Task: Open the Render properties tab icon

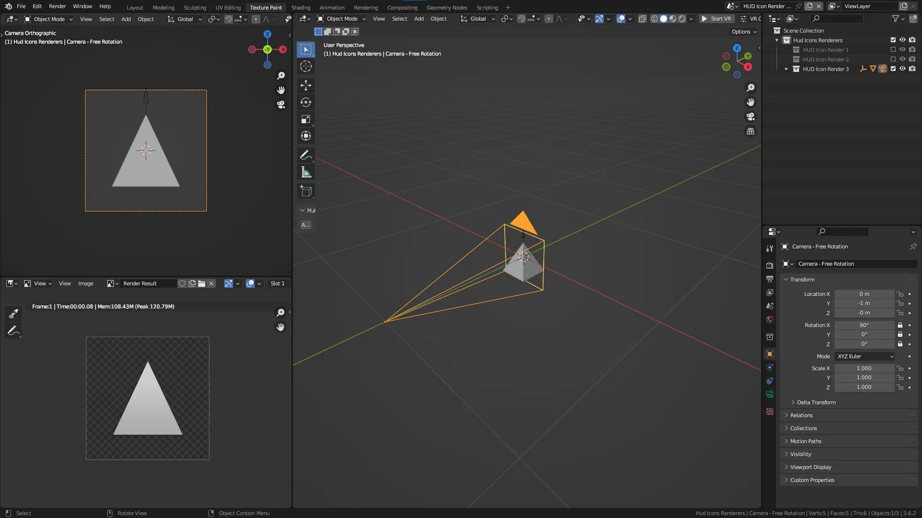Action: point(770,265)
